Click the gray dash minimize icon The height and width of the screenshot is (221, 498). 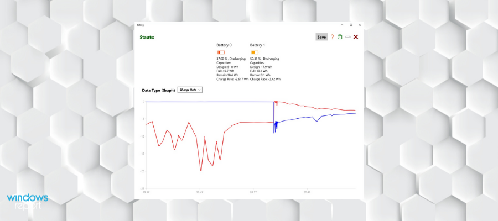(347, 37)
